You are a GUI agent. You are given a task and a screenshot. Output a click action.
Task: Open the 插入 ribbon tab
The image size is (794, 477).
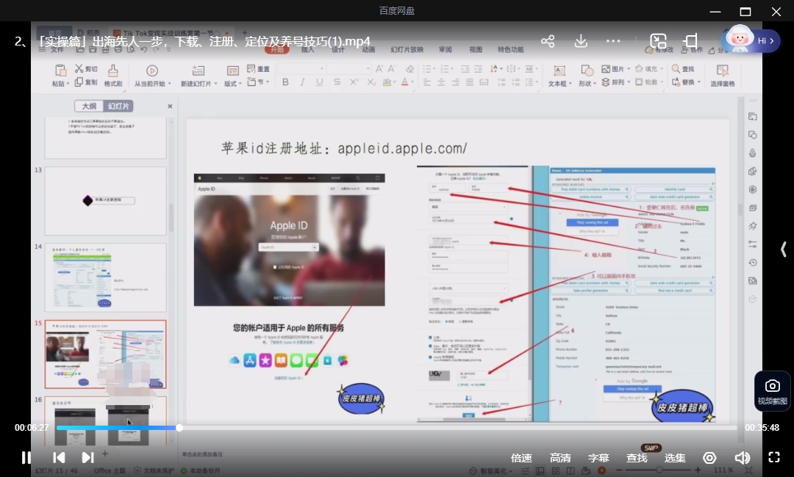pyautogui.click(x=308, y=49)
